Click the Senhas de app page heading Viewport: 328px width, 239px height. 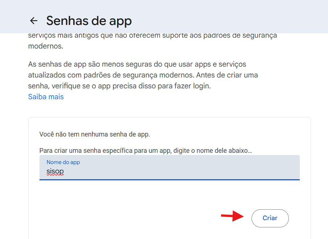click(89, 21)
